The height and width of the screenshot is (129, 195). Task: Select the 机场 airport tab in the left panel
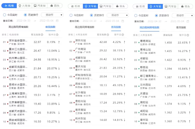tap(9, 6)
